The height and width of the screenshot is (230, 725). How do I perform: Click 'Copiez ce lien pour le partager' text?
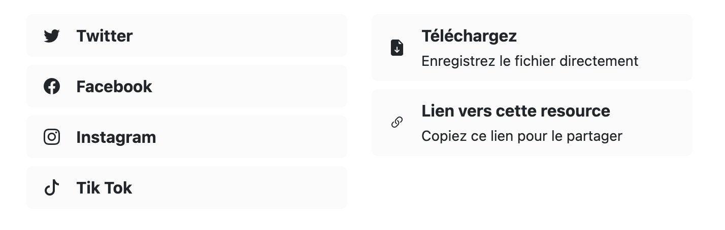[522, 136]
